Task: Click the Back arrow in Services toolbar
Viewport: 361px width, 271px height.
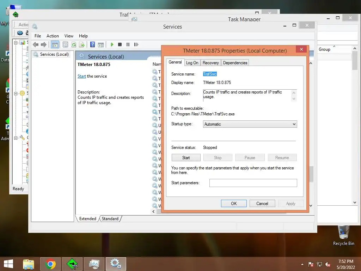Action: point(36,44)
